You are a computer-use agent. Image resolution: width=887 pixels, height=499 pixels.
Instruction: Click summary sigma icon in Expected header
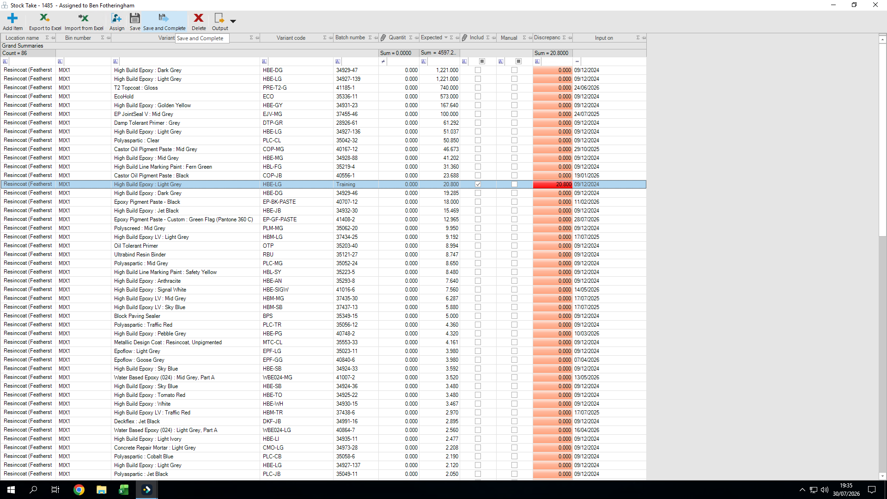click(451, 38)
